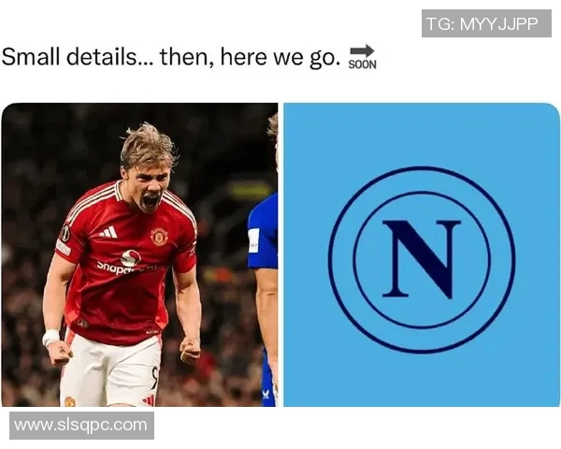Viewport: 561px width, 449px height.
Task: Select the "Small details..." tweet text
Action: [171, 57]
